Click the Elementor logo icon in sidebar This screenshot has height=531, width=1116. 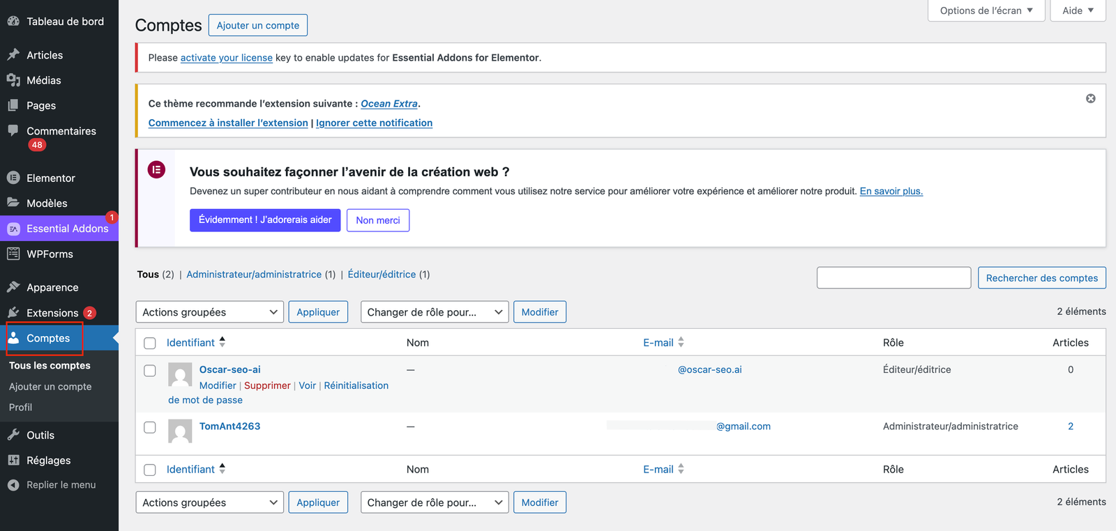13,178
